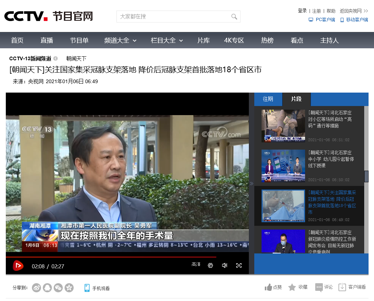Open the 节目单 nav item

[x=79, y=40]
